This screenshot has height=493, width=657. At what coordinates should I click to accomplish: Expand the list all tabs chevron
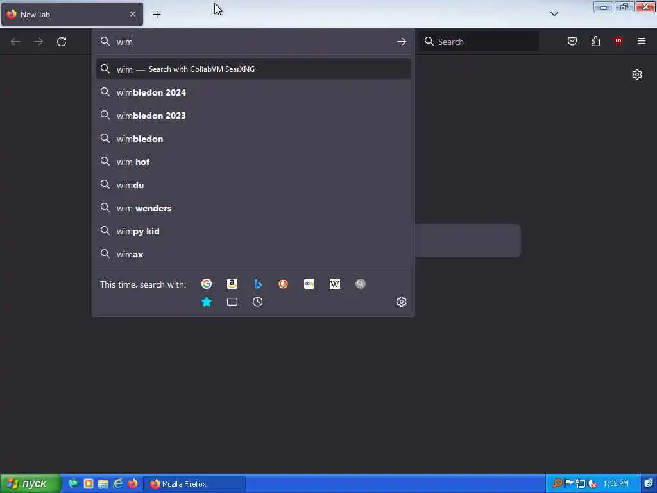[554, 14]
